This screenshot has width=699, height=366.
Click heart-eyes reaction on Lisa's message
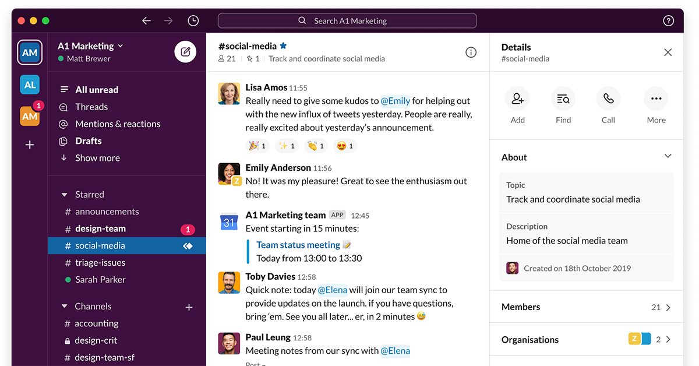point(345,146)
